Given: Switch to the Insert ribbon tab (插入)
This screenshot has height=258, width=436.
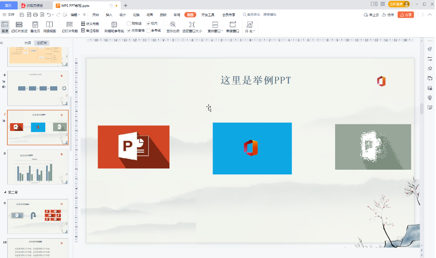Looking at the screenshot, I should coord(109,14).
